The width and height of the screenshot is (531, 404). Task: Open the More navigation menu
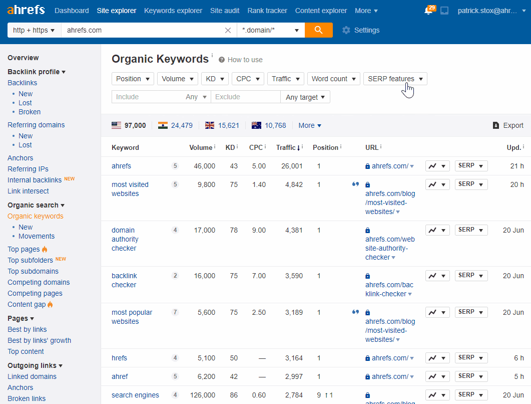(x=366, y=10)
